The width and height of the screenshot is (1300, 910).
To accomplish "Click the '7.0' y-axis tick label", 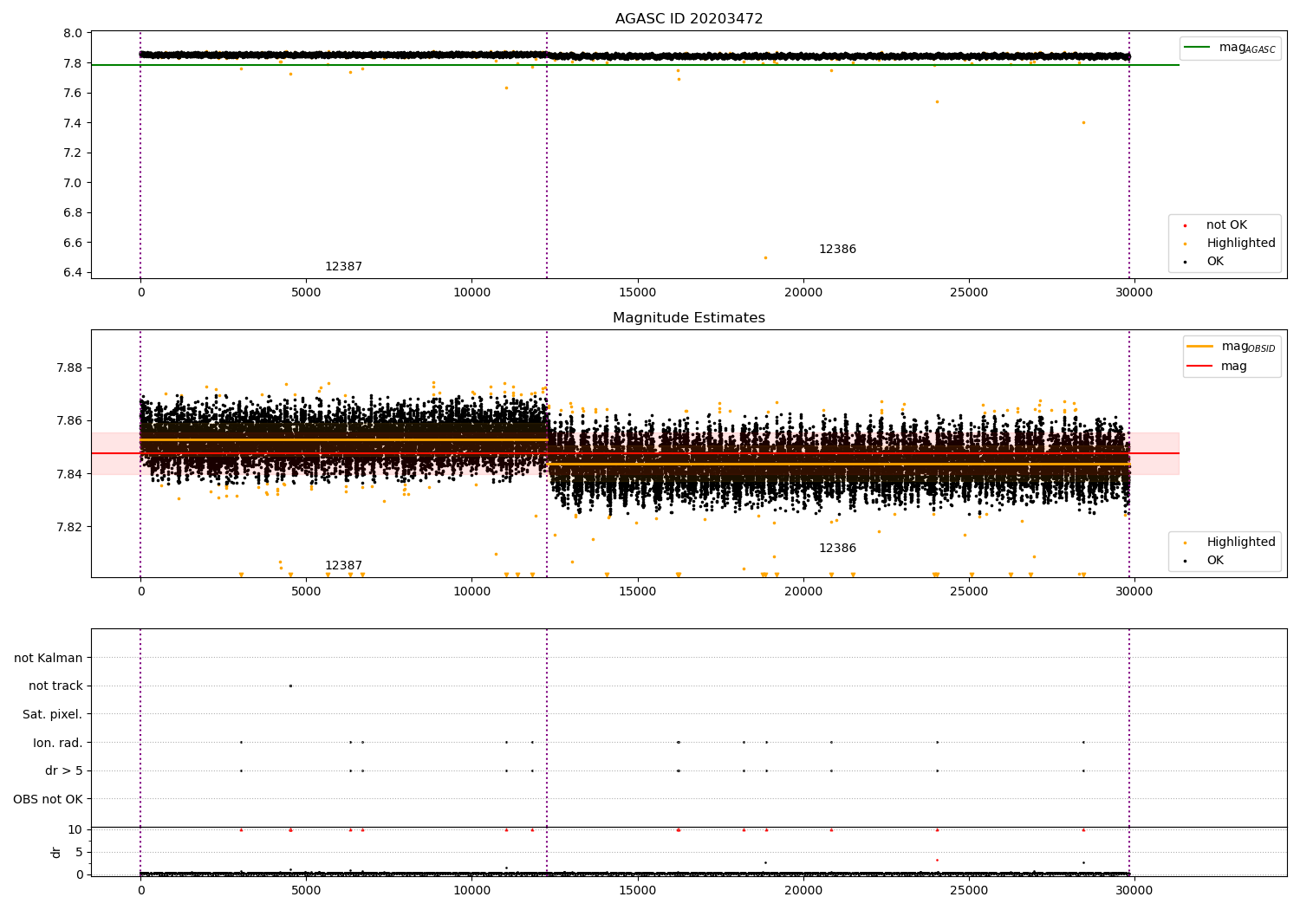I will [x=73, y=183].
